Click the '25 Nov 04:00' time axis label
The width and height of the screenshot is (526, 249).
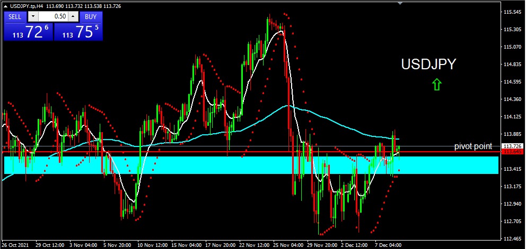[288, 245]
